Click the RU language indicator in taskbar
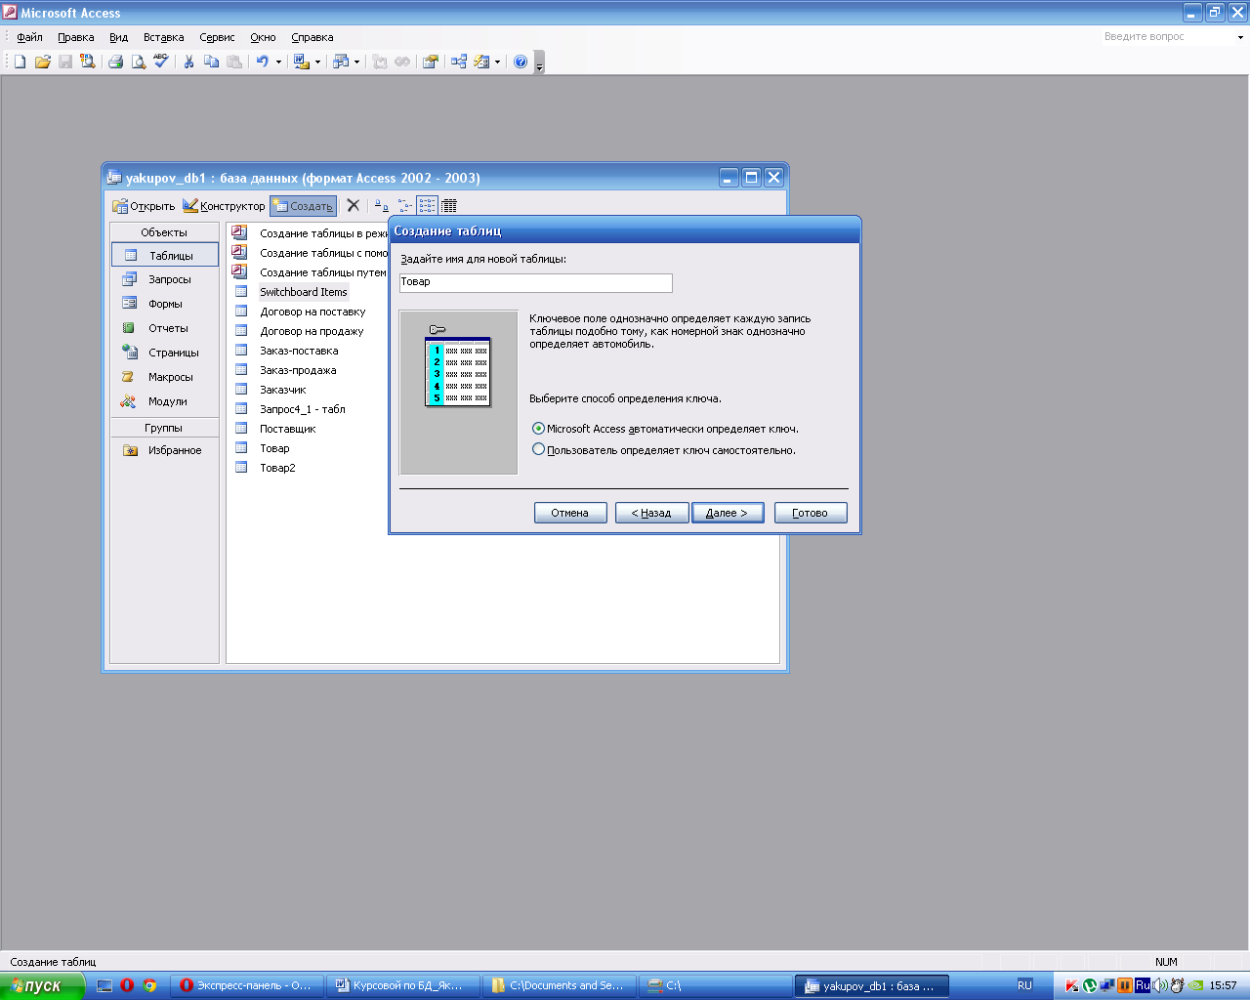 [1024, 985]
